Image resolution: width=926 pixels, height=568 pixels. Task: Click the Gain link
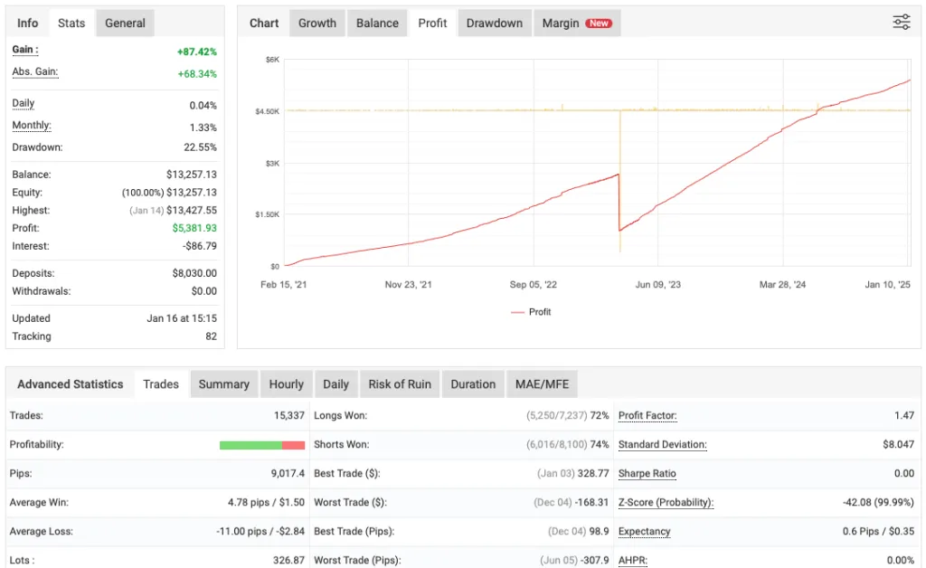tap(24, 50)
